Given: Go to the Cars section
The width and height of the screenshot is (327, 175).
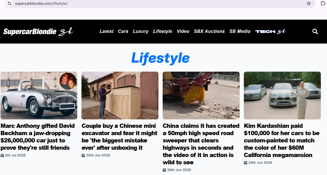Looking at the screenshot, I should pos(123,31).
